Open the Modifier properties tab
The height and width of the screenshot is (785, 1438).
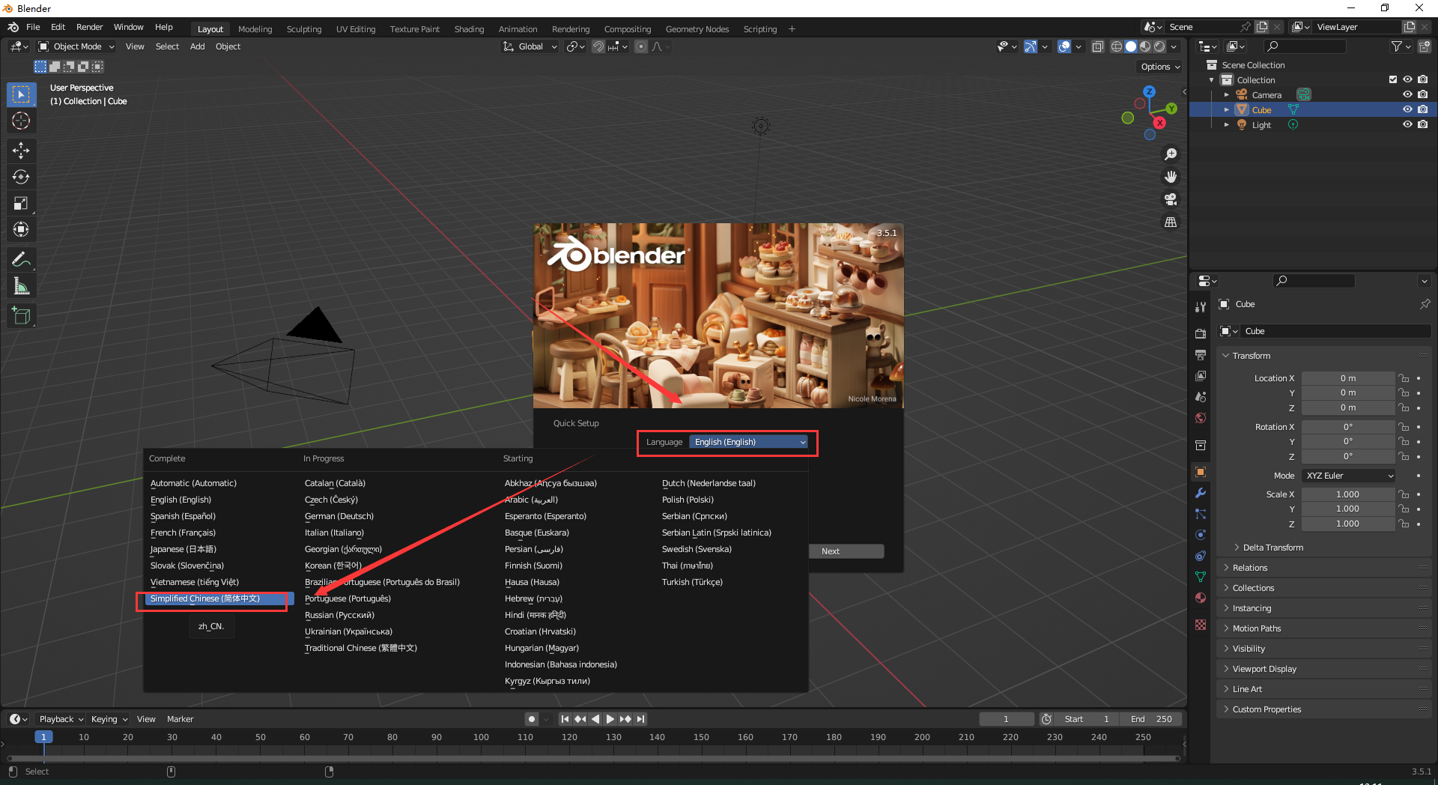1200,493
